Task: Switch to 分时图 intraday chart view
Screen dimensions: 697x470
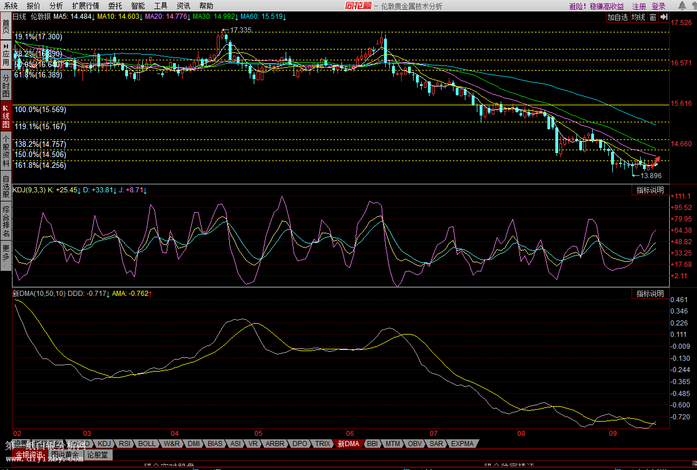Action: [x=6, y=85]
